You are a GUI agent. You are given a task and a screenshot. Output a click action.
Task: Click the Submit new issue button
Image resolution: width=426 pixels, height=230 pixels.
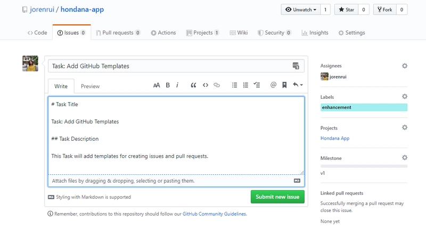pos(277,197)
